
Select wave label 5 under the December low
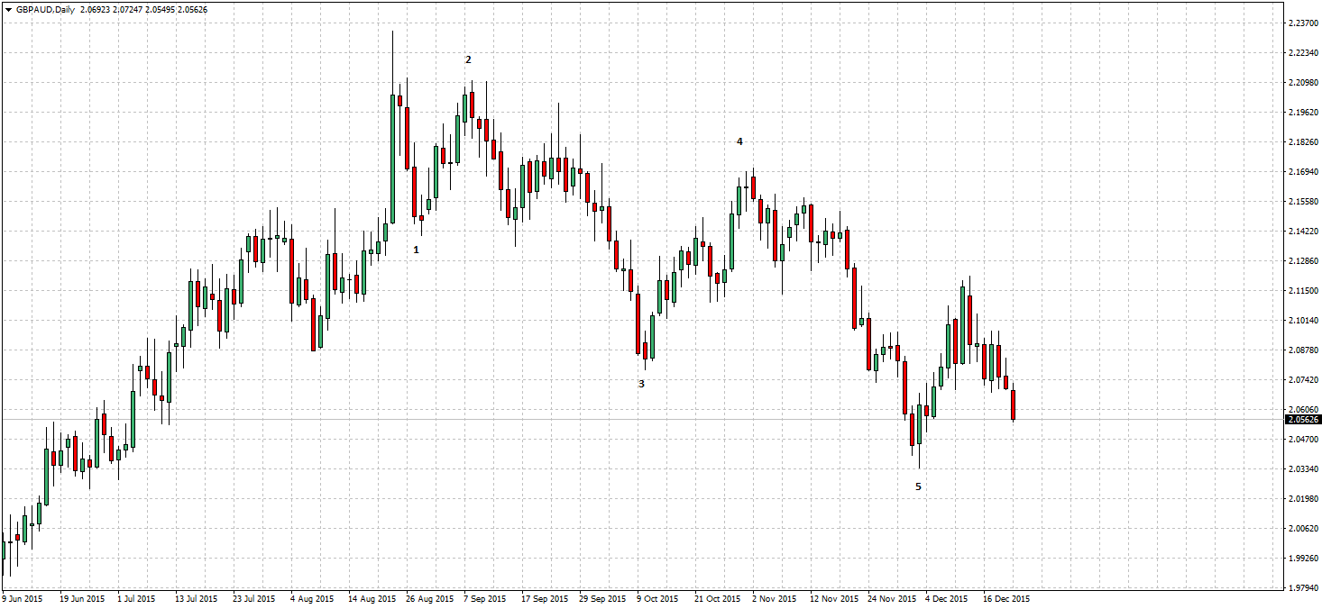coord(919,486)
